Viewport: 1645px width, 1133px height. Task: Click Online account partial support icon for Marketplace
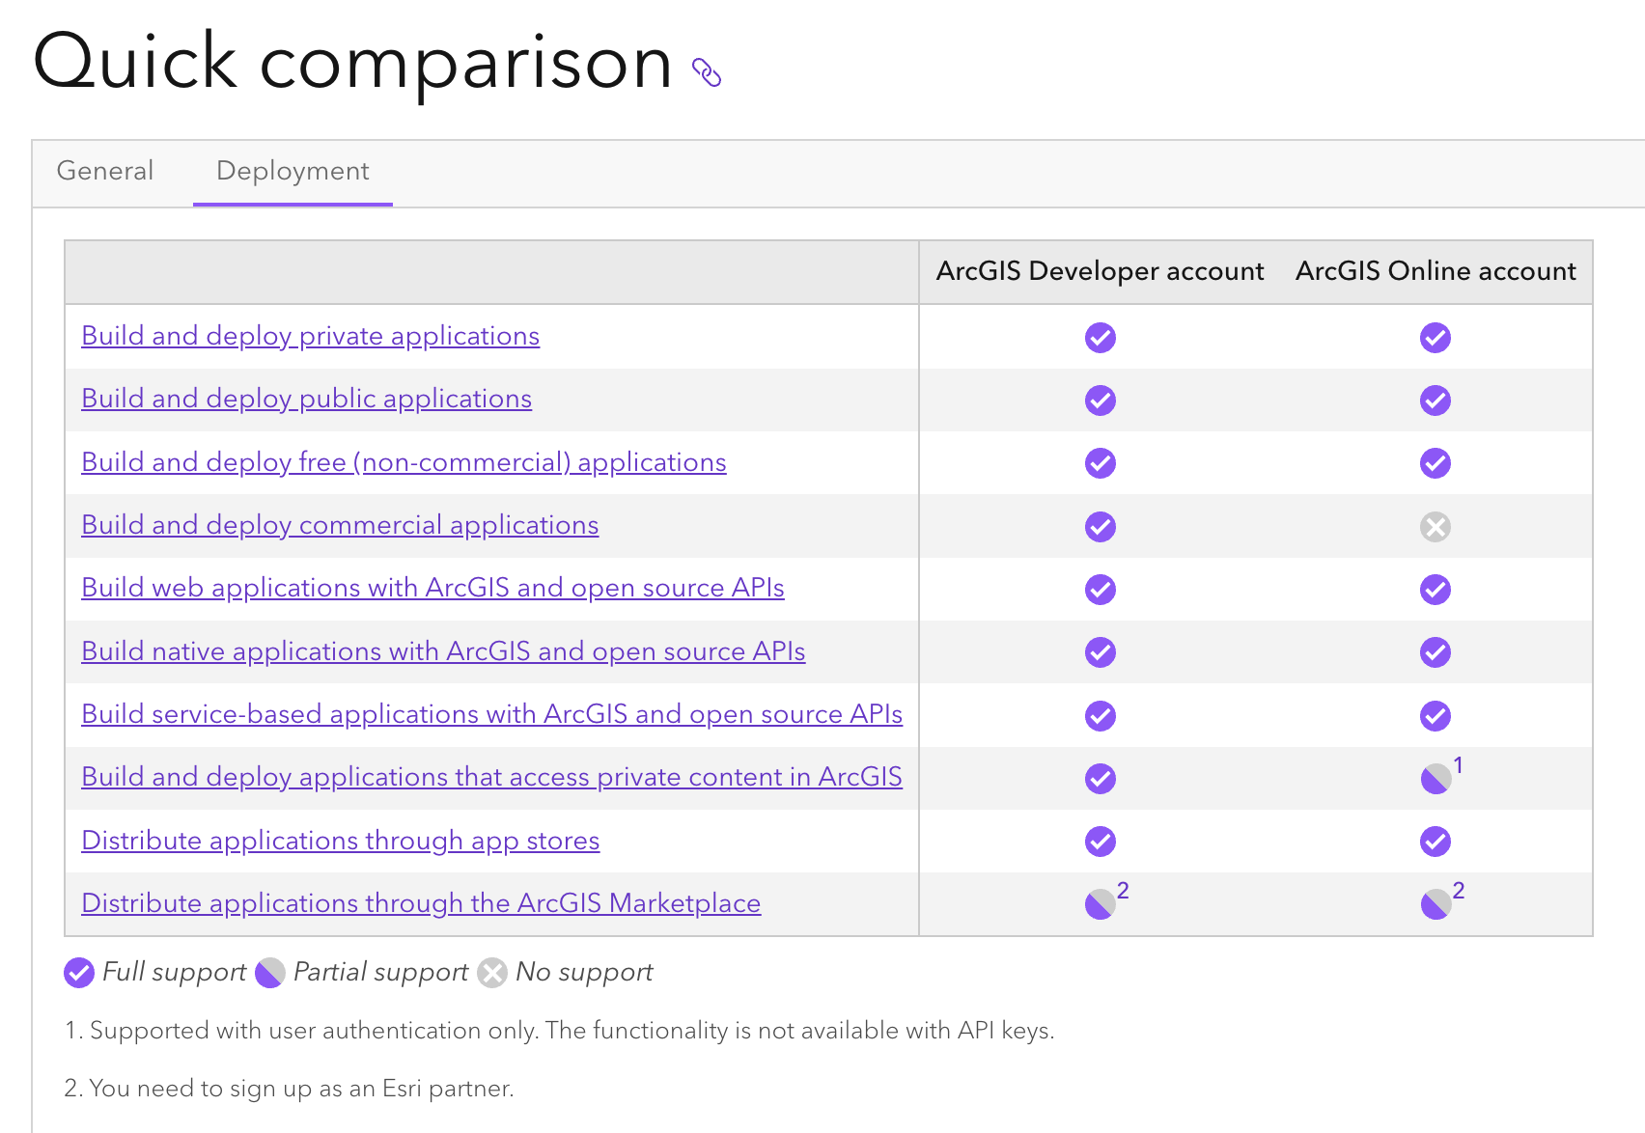pos(1435,904)
